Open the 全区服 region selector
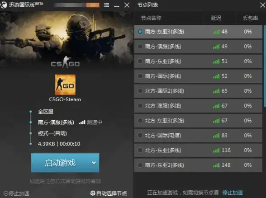The image size is (266, 198). coord(46,112)
